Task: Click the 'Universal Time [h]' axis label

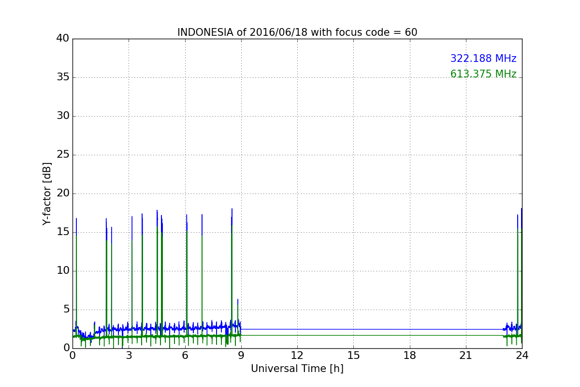Action: tap(297, 369)
